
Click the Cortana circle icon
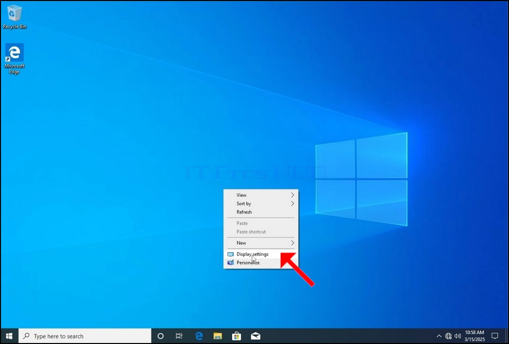click(160, 336)
